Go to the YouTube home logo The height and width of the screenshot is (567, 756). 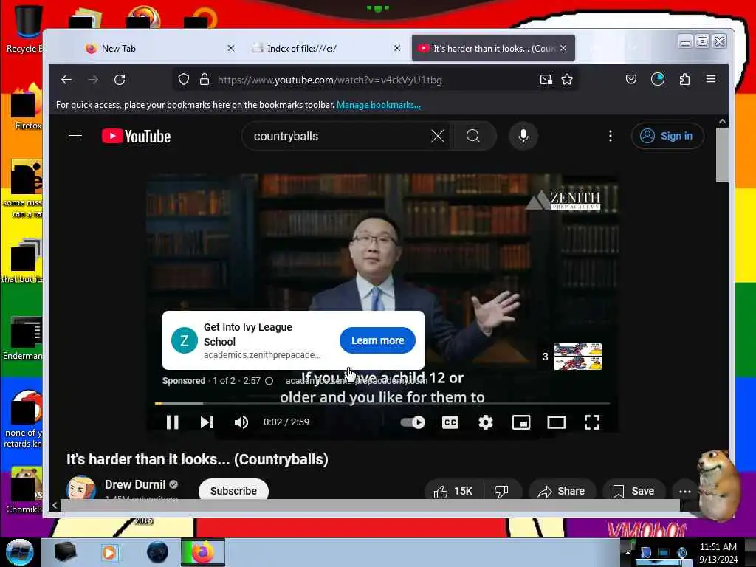pos(136,137)
